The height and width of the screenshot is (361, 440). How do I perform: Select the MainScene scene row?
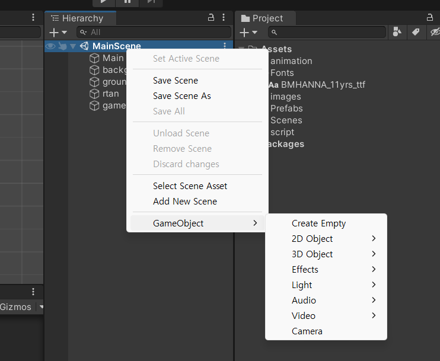tap(139, 46)
